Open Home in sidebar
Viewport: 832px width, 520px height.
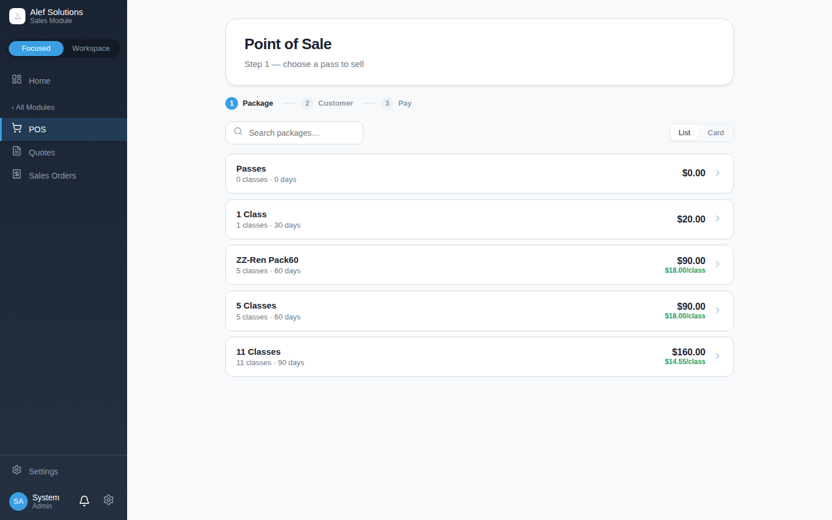(x=64, y=81)
